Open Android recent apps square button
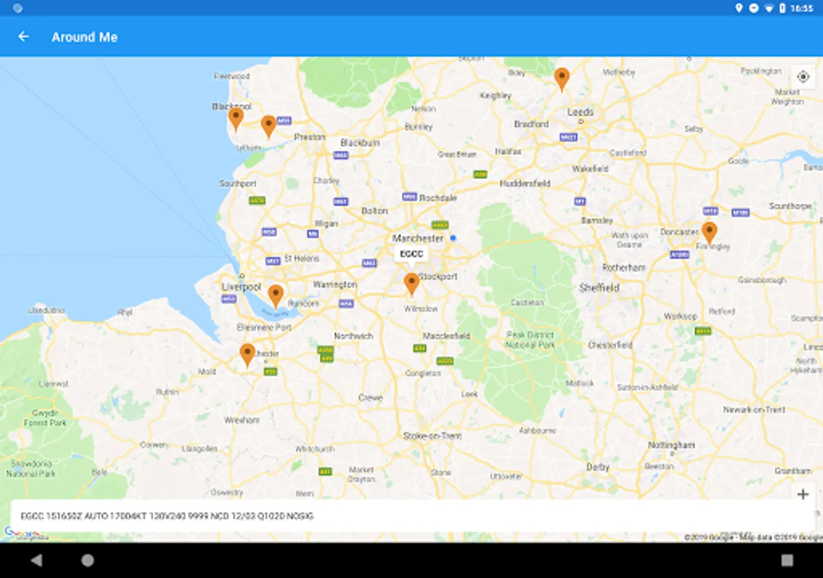The width and height of the screenshot is (823, 578). (x=787, y=560)
